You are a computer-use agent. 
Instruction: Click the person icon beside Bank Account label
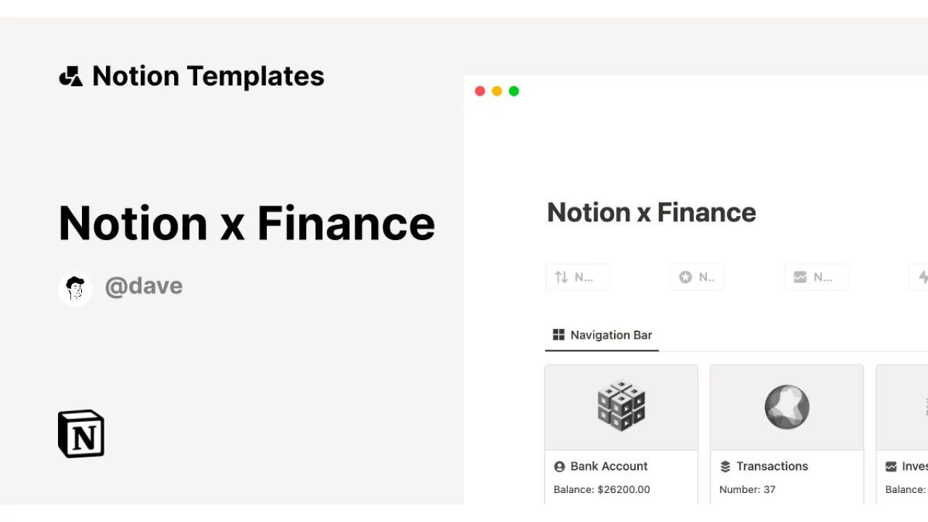point(559,466)
